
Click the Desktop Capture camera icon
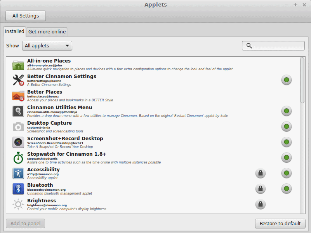point(18,127)
